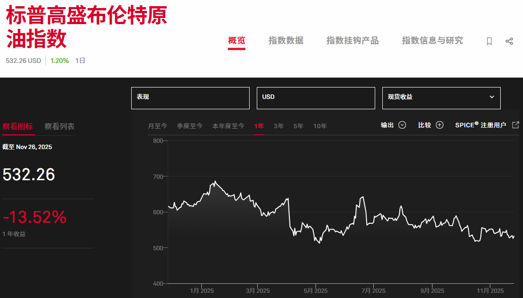Click the 1年 button on the chart toolbar
The image size is (523, 298).
pyautogui.click(x=259, y=126)
